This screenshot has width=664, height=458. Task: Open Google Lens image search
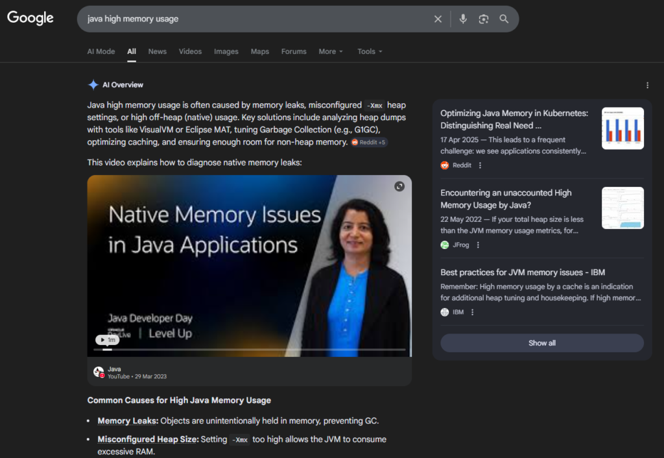[x=483, y=19]
